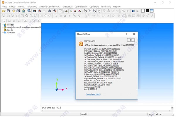Click the message log vertical stepper arrows

pyautogui.click(x=172, y=108)
